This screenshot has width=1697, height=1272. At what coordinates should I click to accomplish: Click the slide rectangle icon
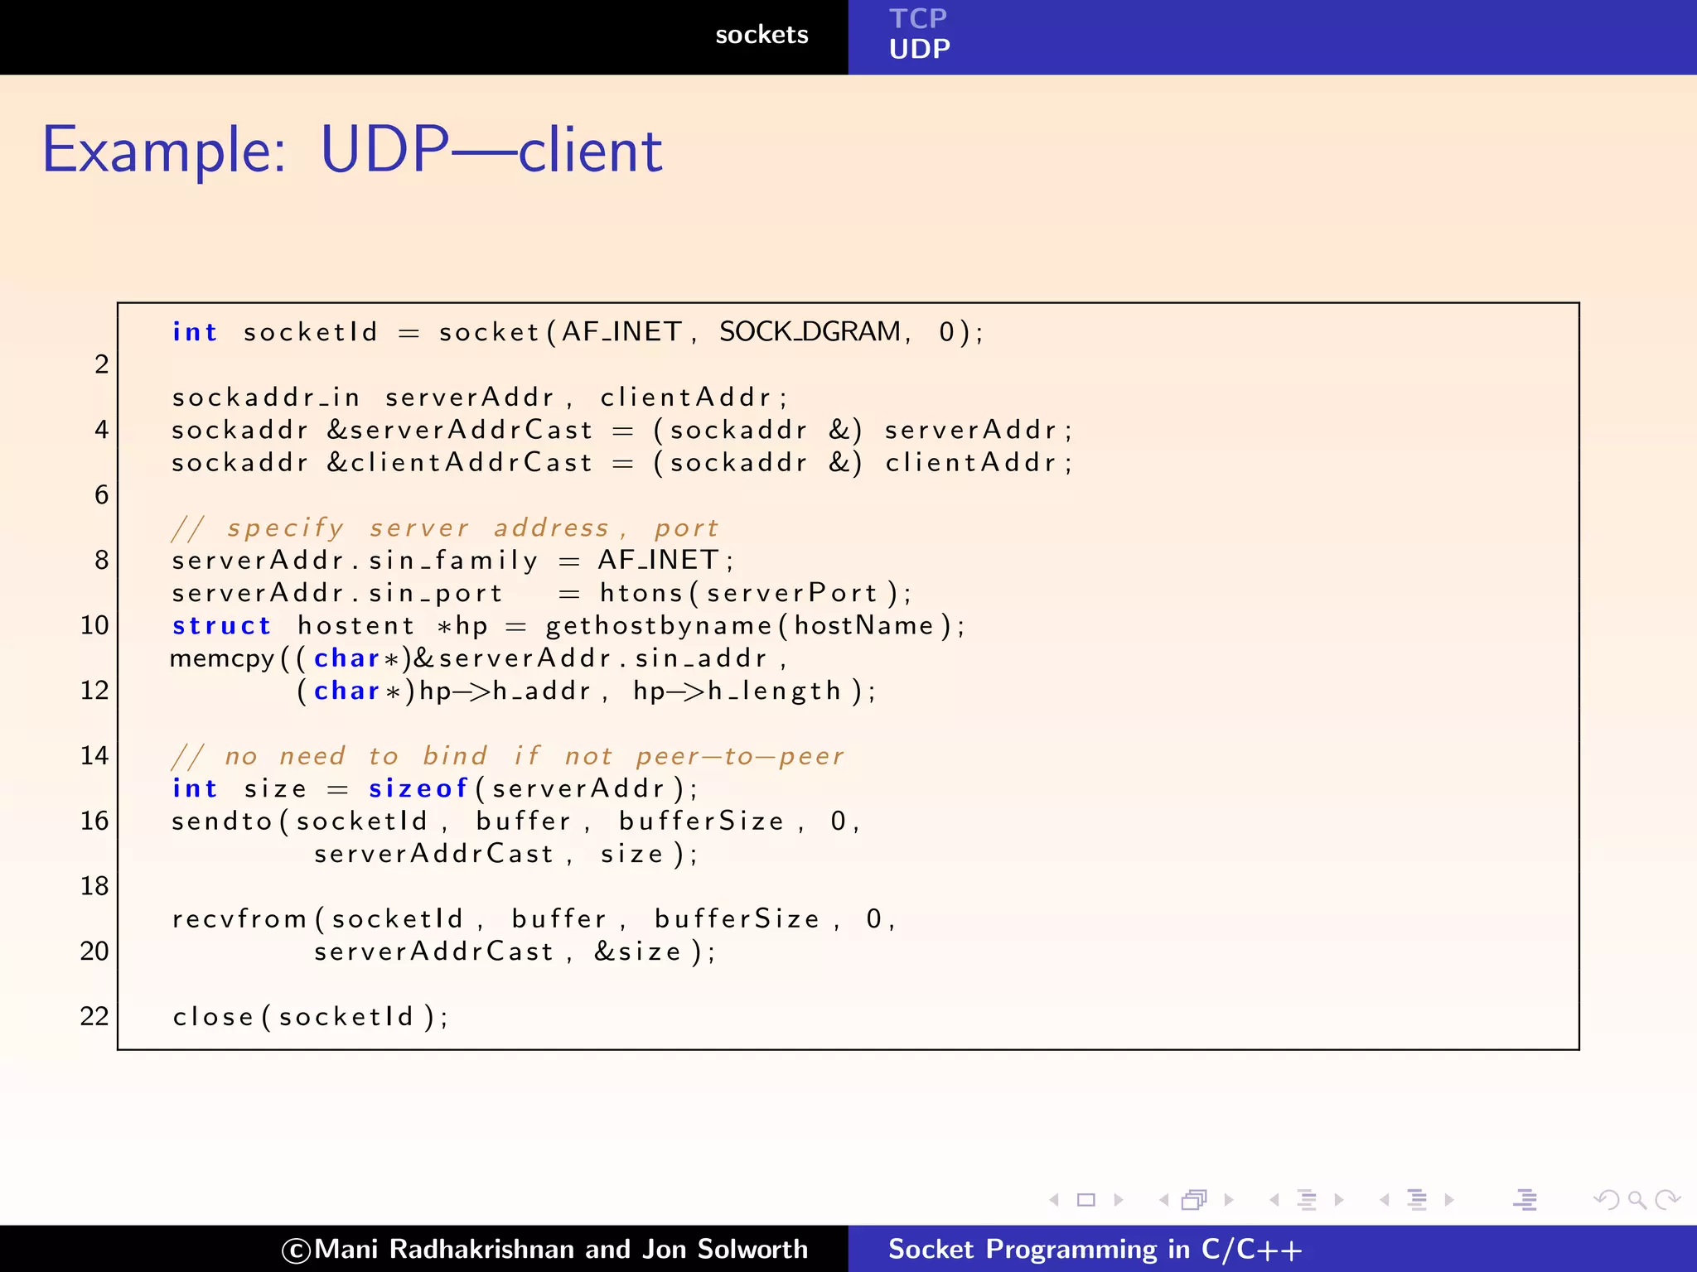(1085, 1199)
